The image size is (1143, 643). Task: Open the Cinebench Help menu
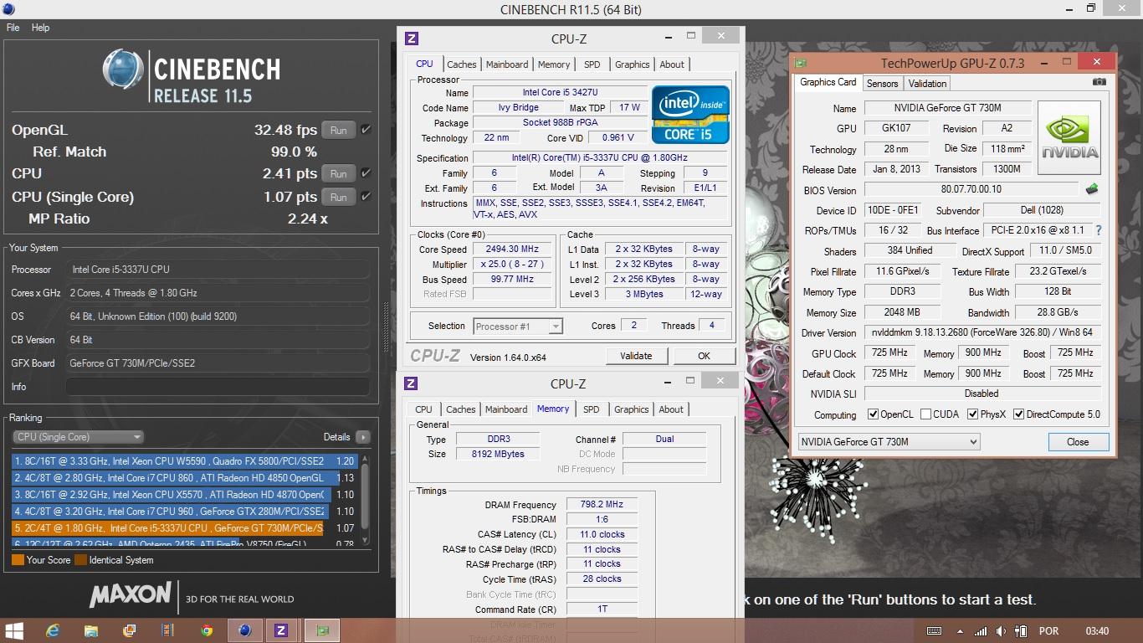[x=40, y=28]
